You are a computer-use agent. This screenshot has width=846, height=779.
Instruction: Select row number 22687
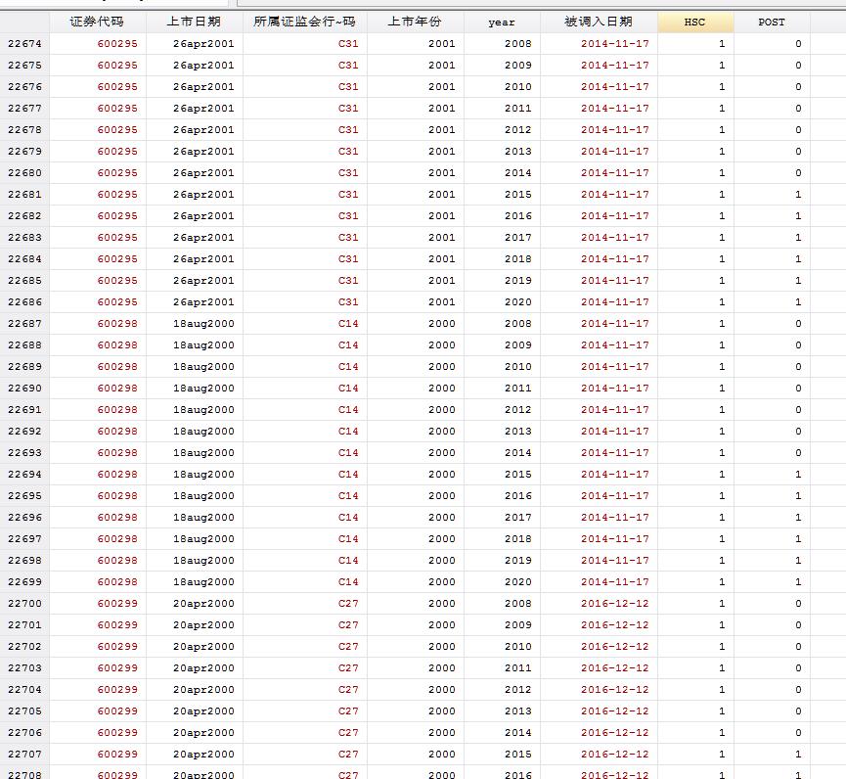tap(24, 323)
